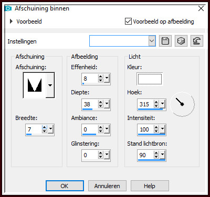Viewport: 210px width, 197px height.
Task: Decrease Intensiteit with the down arrow
Action: [156, 131]
